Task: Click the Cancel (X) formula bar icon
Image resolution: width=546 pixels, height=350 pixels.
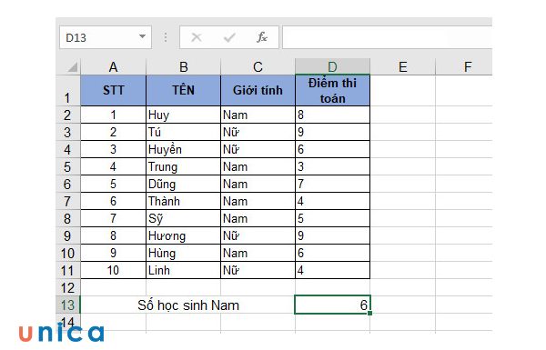Action: 197,37
